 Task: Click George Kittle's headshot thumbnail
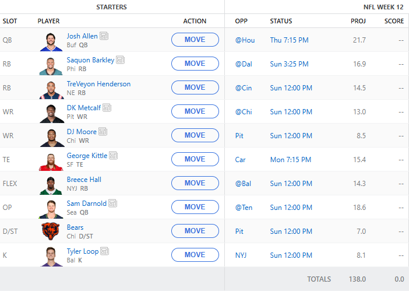click(51, 159)
